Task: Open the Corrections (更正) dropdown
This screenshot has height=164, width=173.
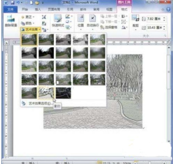Action: pos(28,17)
